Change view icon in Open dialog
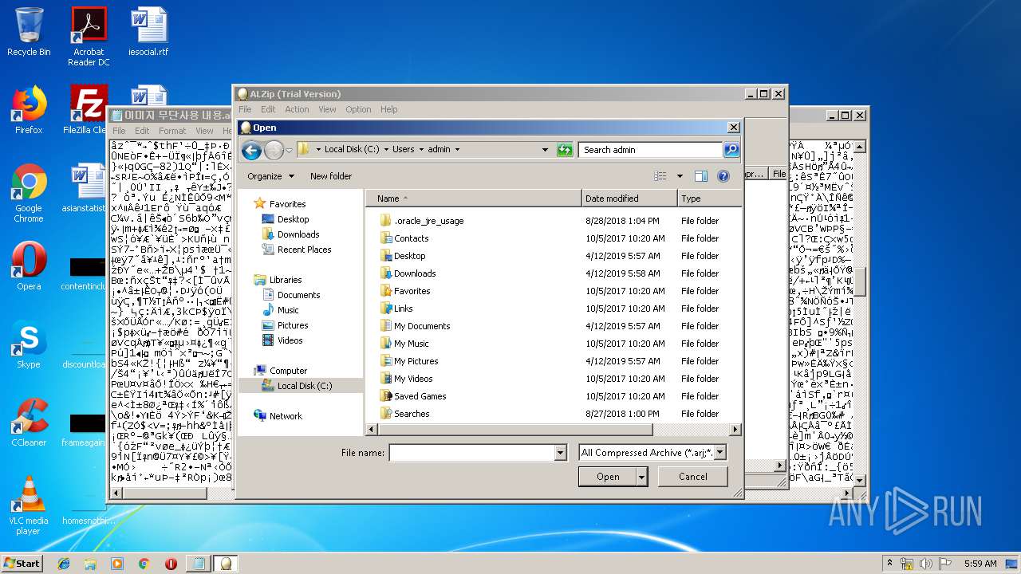 [660, 176]
